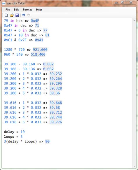This screenshot has width=138, height=170.
Task: Click the result 921,600
Action: (40, 50)
